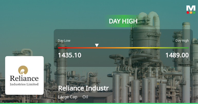Click the Oil sector tag
The image size is (198, 104).
[85, 97]
